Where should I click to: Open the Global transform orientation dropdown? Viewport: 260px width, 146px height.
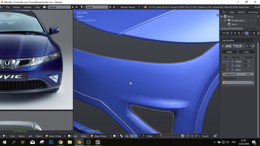coord(152,136)
